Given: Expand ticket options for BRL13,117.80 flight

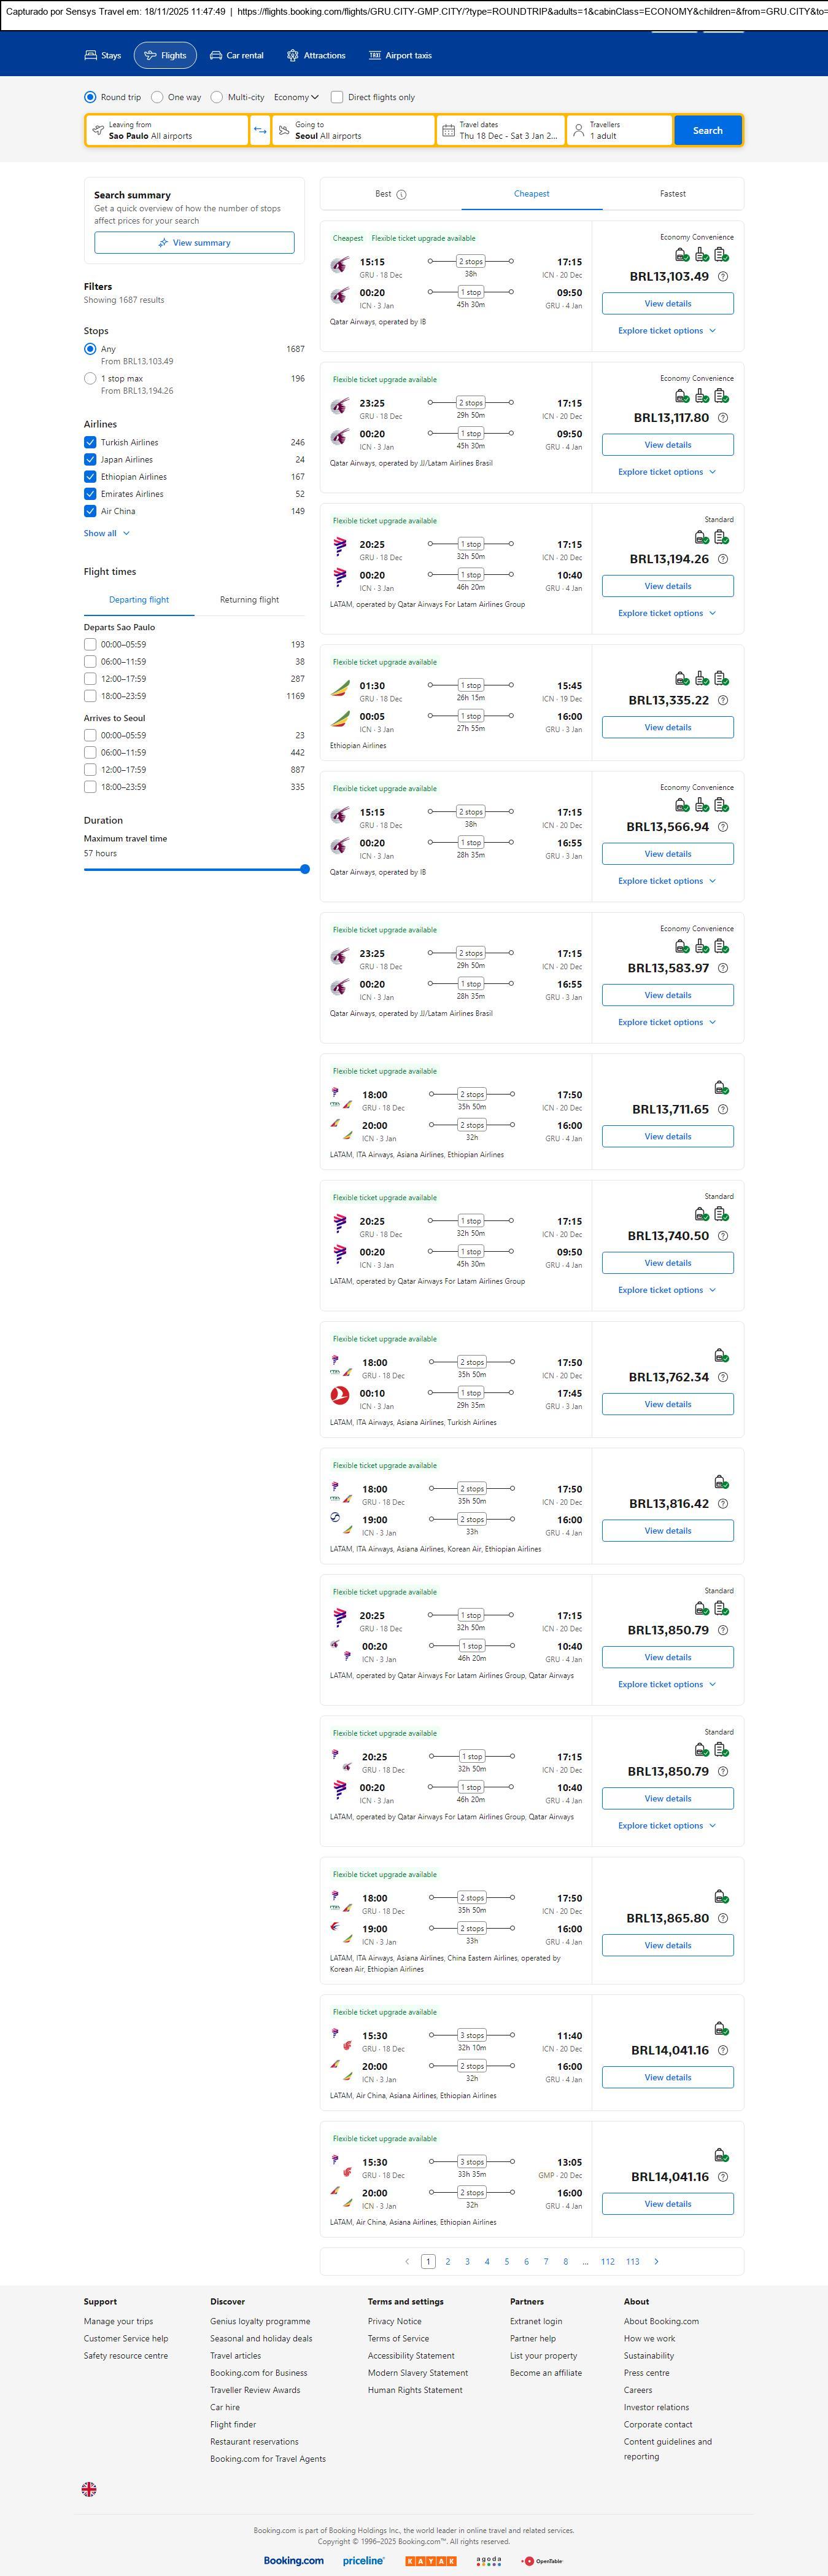Looking at the screenshot, I should (x=666, y=472).
